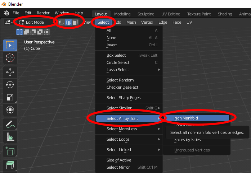
Task: Switch to the Layout workspace tab
Action: pos(101,14)
